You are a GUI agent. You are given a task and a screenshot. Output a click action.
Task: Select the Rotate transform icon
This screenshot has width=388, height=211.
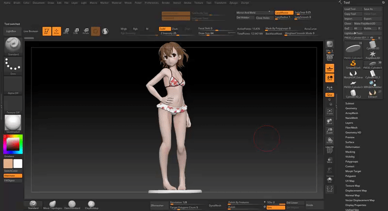pos(86,31)
